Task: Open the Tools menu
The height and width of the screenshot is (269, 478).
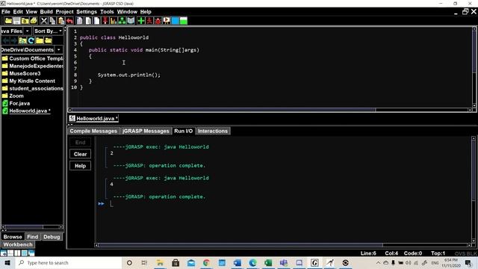Action: point(107,12)
